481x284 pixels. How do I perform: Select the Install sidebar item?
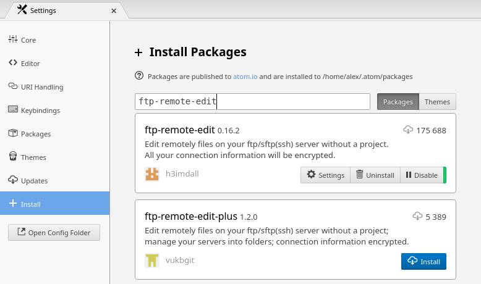(x=54, y=203)
